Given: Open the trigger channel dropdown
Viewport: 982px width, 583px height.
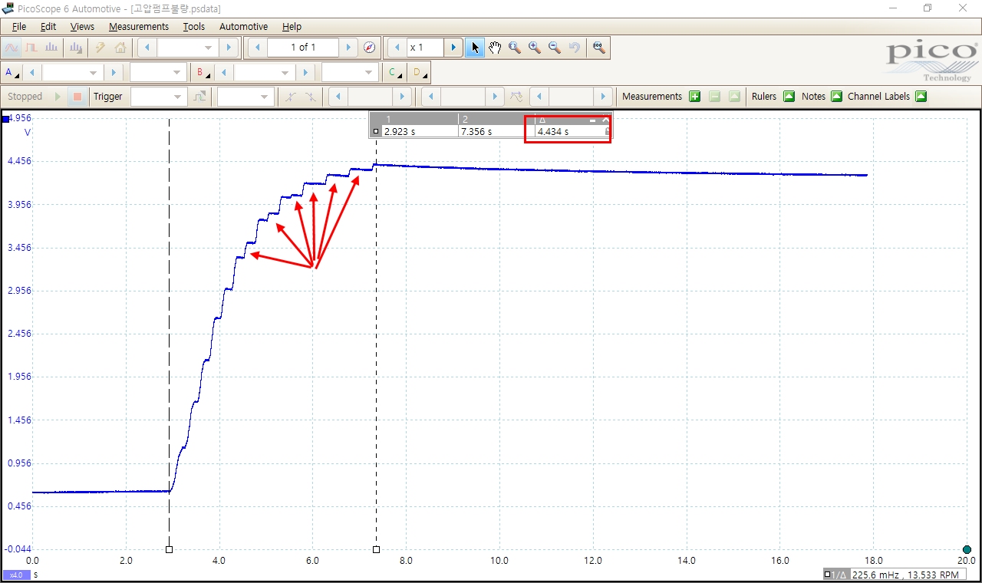Looking at the screenshot, I should tap(245, 97).
